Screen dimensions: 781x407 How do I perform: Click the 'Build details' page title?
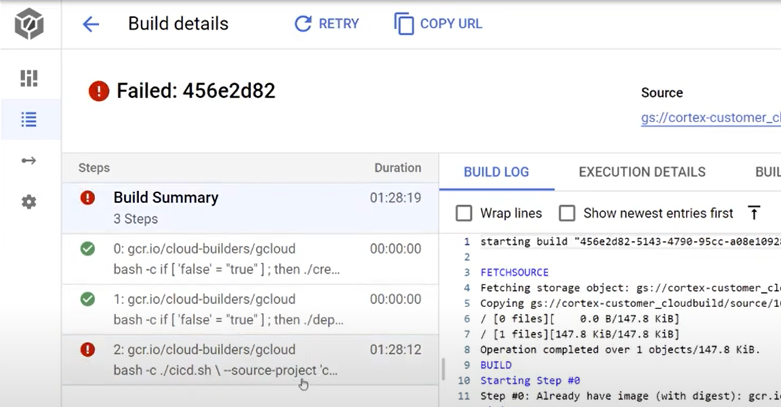[x=178, y=24]
